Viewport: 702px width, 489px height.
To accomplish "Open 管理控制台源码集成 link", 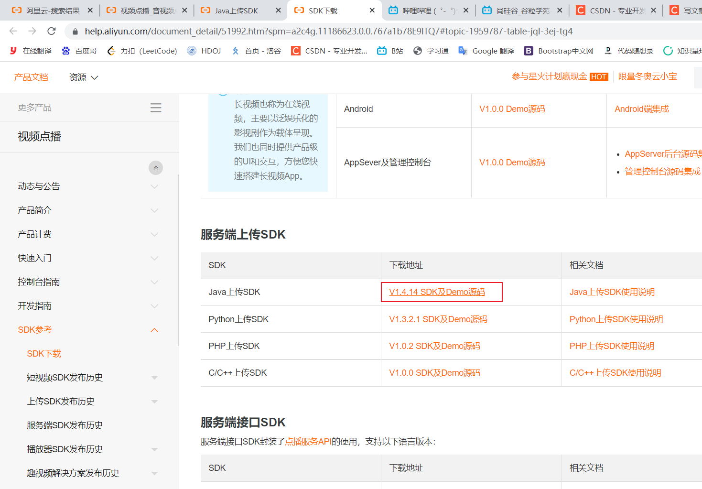I will [662, 171].
